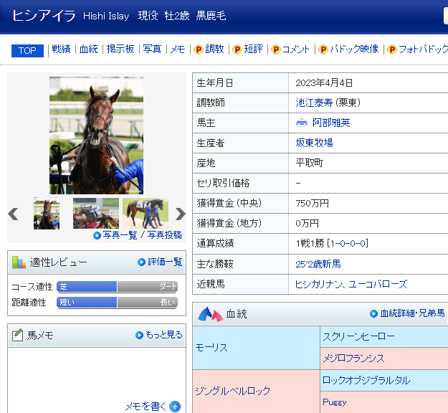Click the two-horse 血統 section icon
This screenshot has width=448, height=413.
210,314
